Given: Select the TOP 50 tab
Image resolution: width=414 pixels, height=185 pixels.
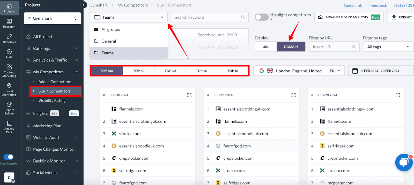Looking at the screenshot, I should 139,71.
